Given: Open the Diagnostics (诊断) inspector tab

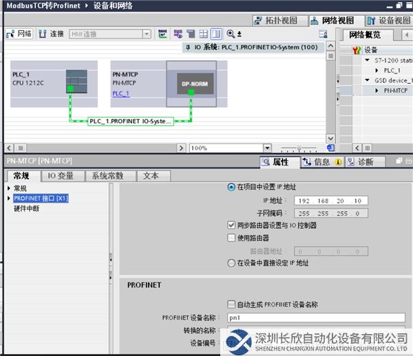Looking at the screenshot, I should pos(359,162).
